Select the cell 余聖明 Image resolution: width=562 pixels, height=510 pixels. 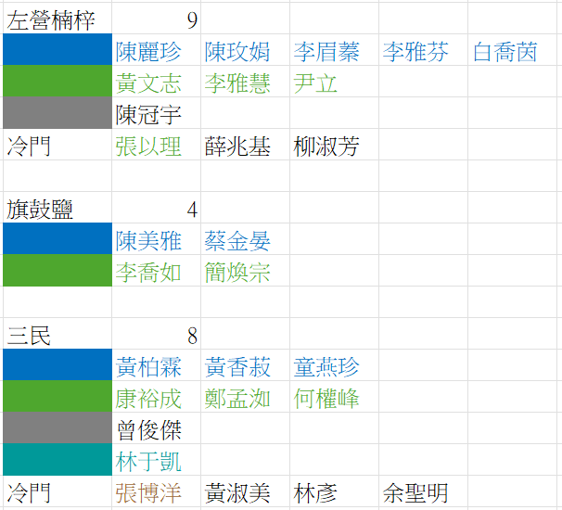pyautogui.click(x=423, y=491)
